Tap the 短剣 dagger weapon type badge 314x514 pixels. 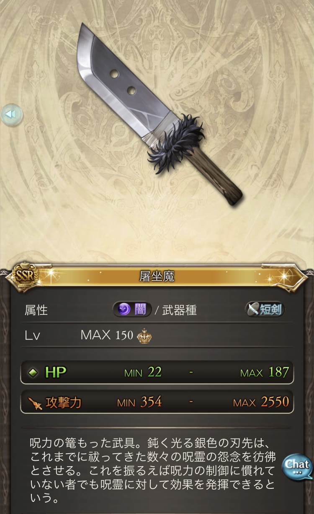(x=265, y=310)
